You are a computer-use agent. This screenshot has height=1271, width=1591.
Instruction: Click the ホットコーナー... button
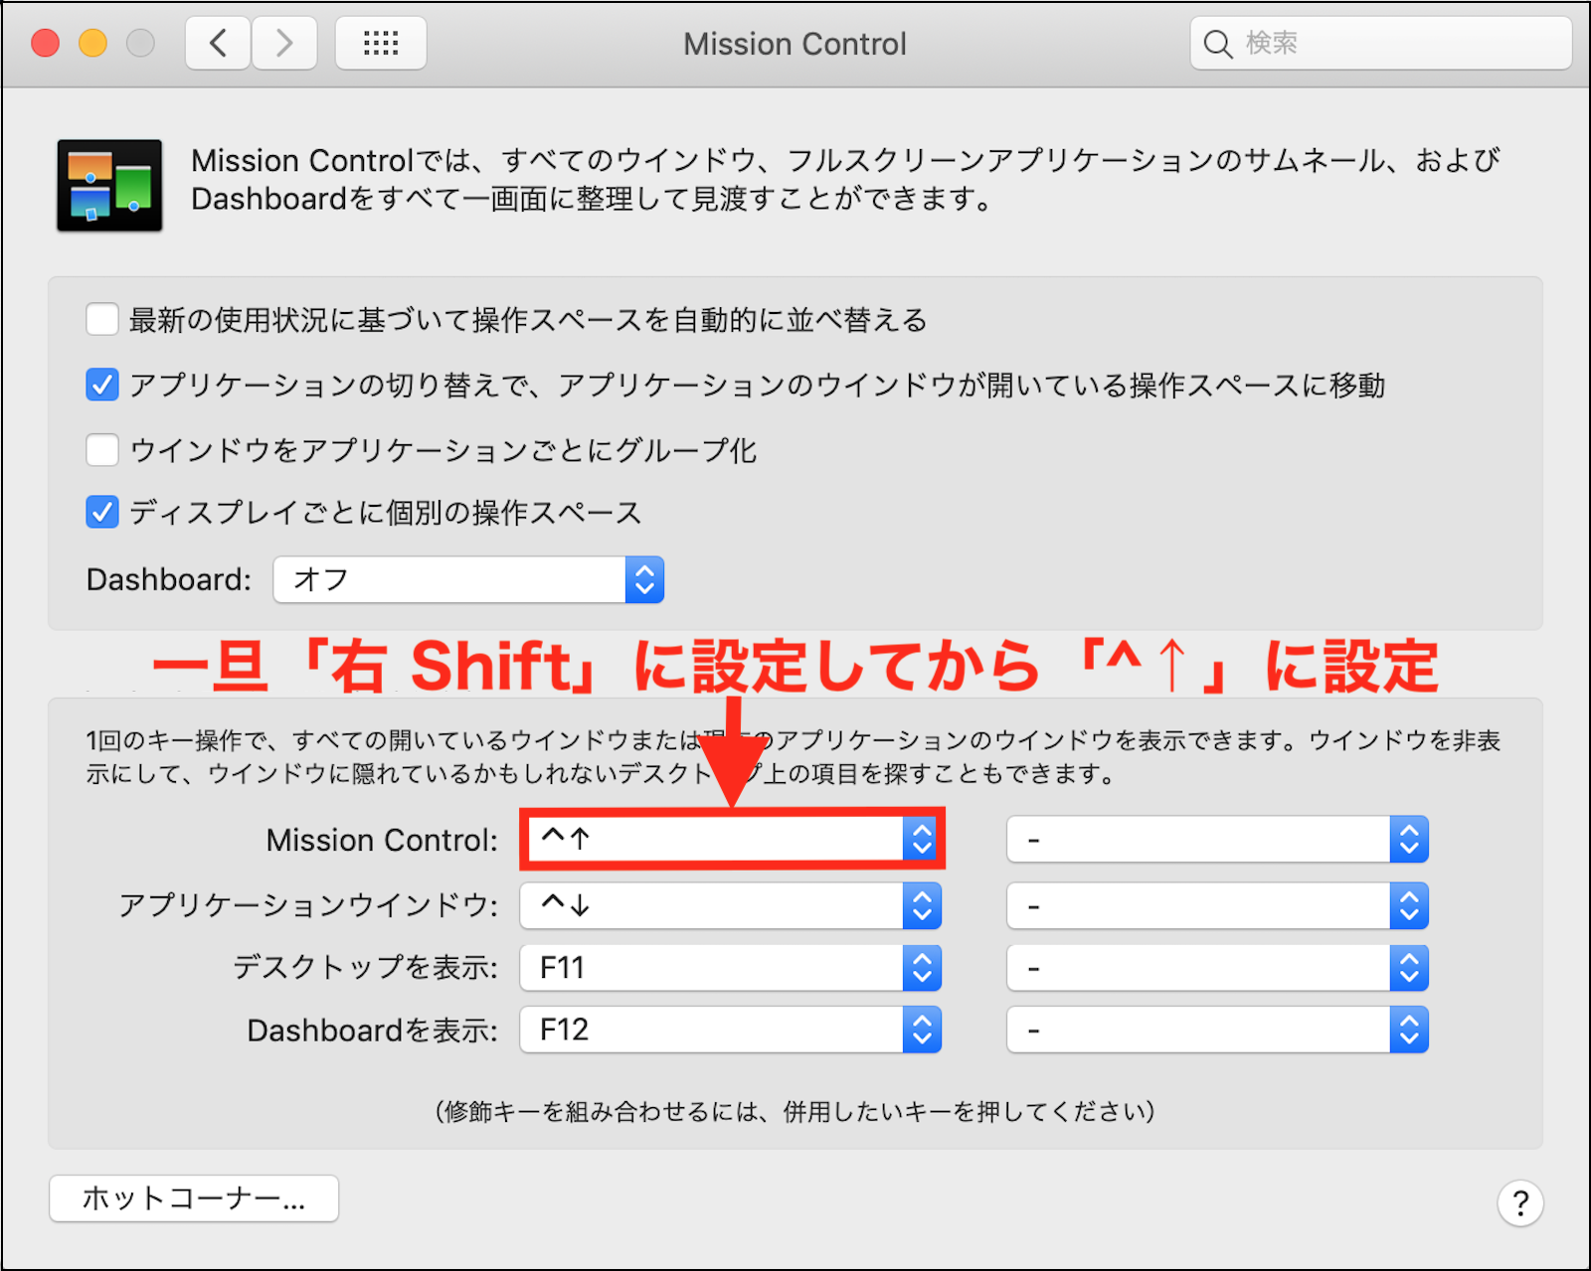tap(194, 1198)
